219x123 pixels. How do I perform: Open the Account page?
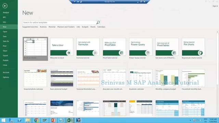pos(6,72)
